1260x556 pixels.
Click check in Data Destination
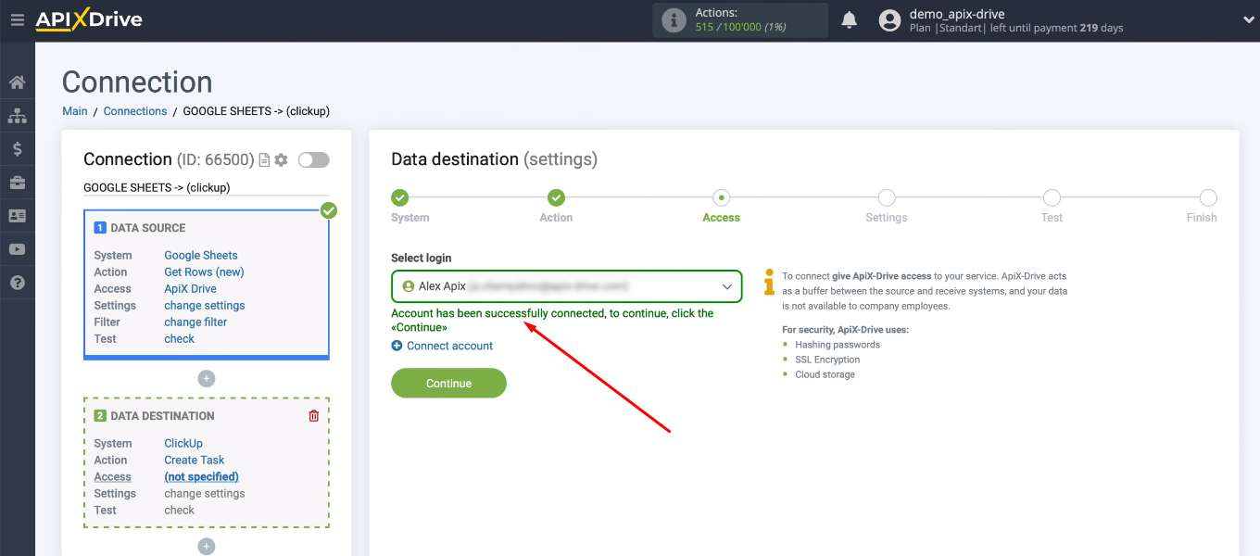point(180,511)
